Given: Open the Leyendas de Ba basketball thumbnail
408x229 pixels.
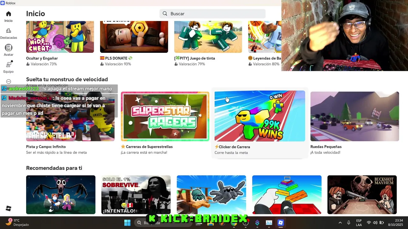Looking at the screenshot, I should coord(265,37).
